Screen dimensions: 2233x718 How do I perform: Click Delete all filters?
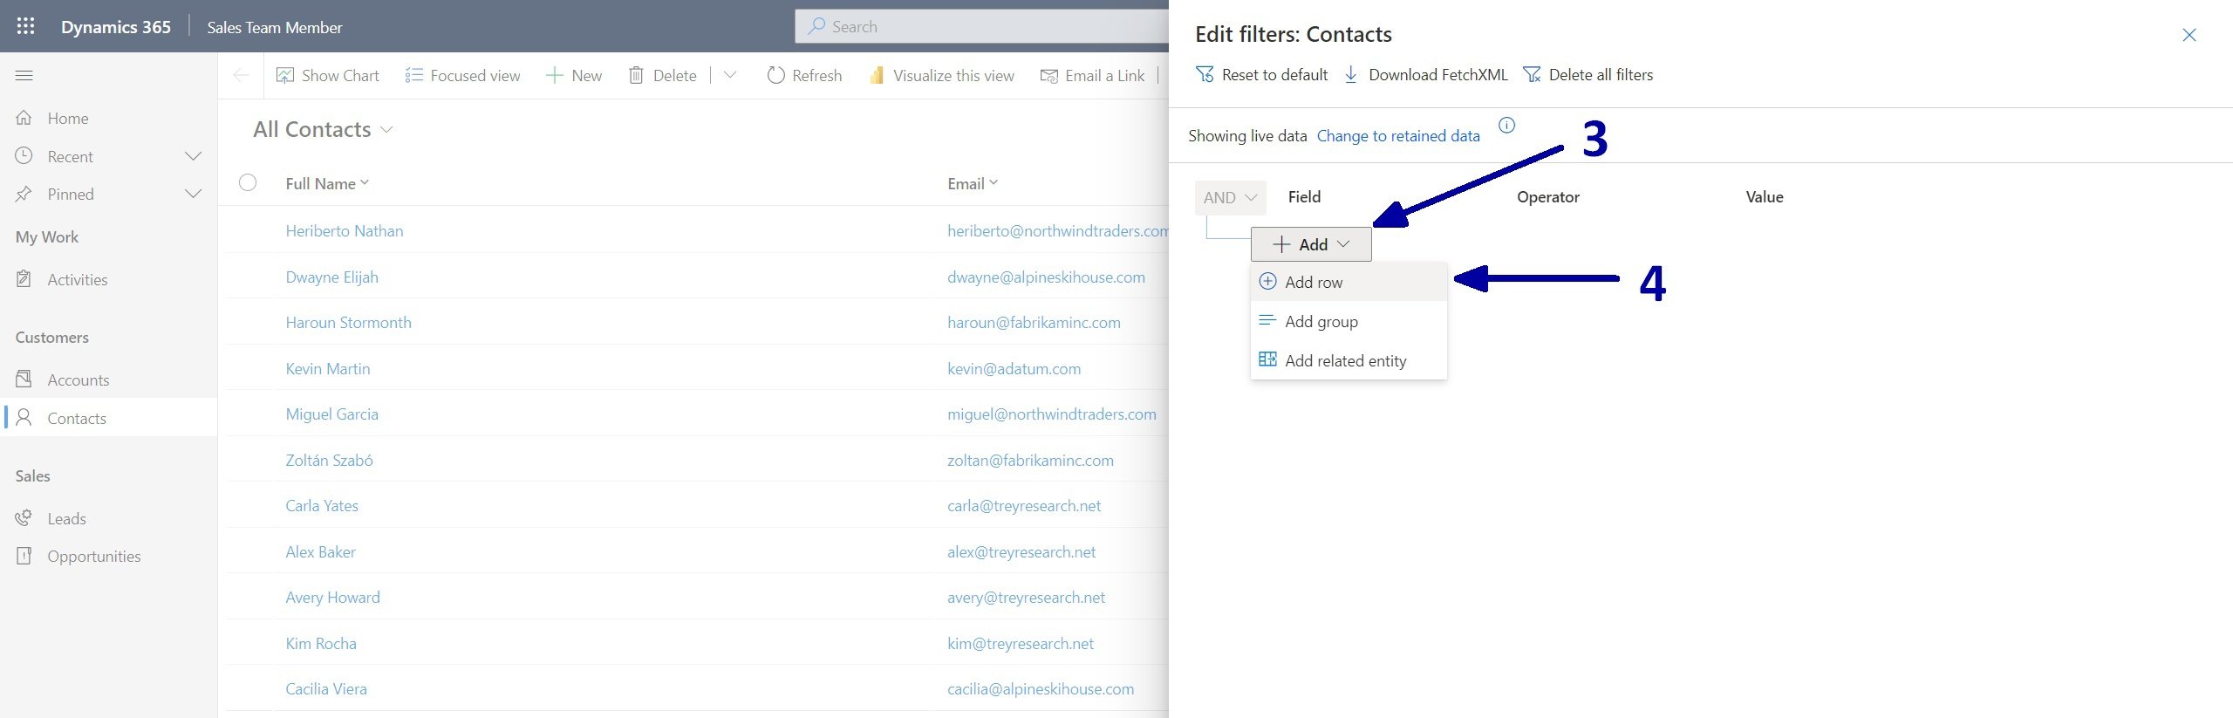point(1588,75)
